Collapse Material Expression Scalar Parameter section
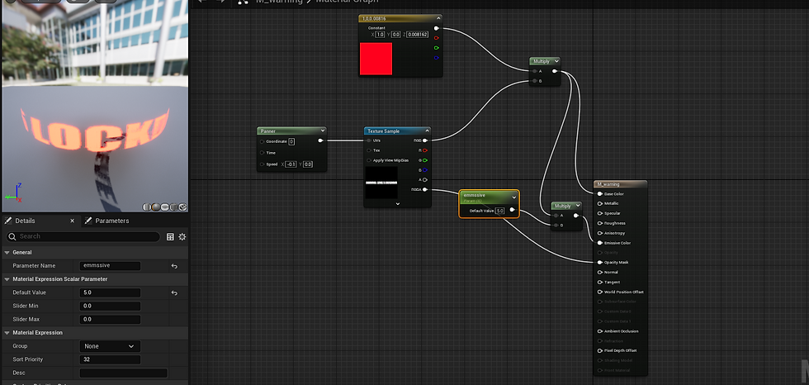809x385 pixels. (x=7, y=279)
